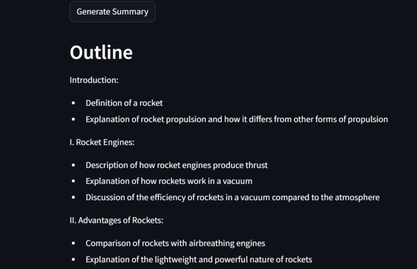417x269 pixels.
Task: Click bullet dot before 'Discussion of the efficiency'
Action: [73, 198]
